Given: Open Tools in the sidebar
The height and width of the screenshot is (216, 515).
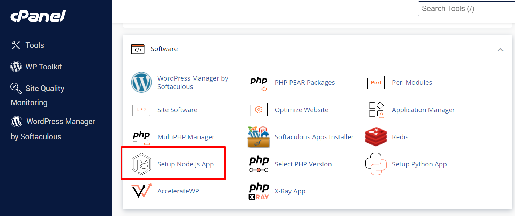Looking at the screenshot, I should pos(34,45).
